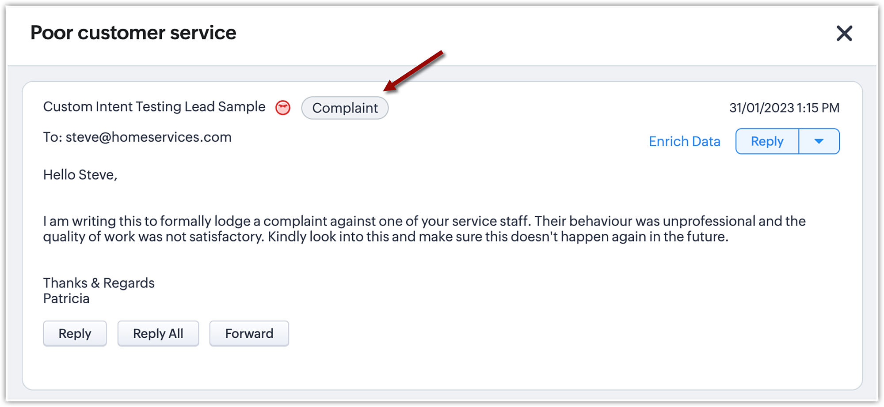Click the Poor customer service subject heading
This screenshot has height=407, width=884.
pos(133,33)
